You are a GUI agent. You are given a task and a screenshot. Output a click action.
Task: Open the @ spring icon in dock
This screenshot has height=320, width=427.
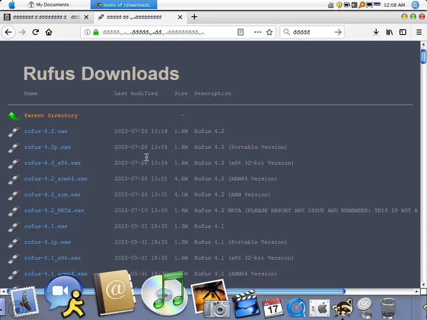[364, 307]
